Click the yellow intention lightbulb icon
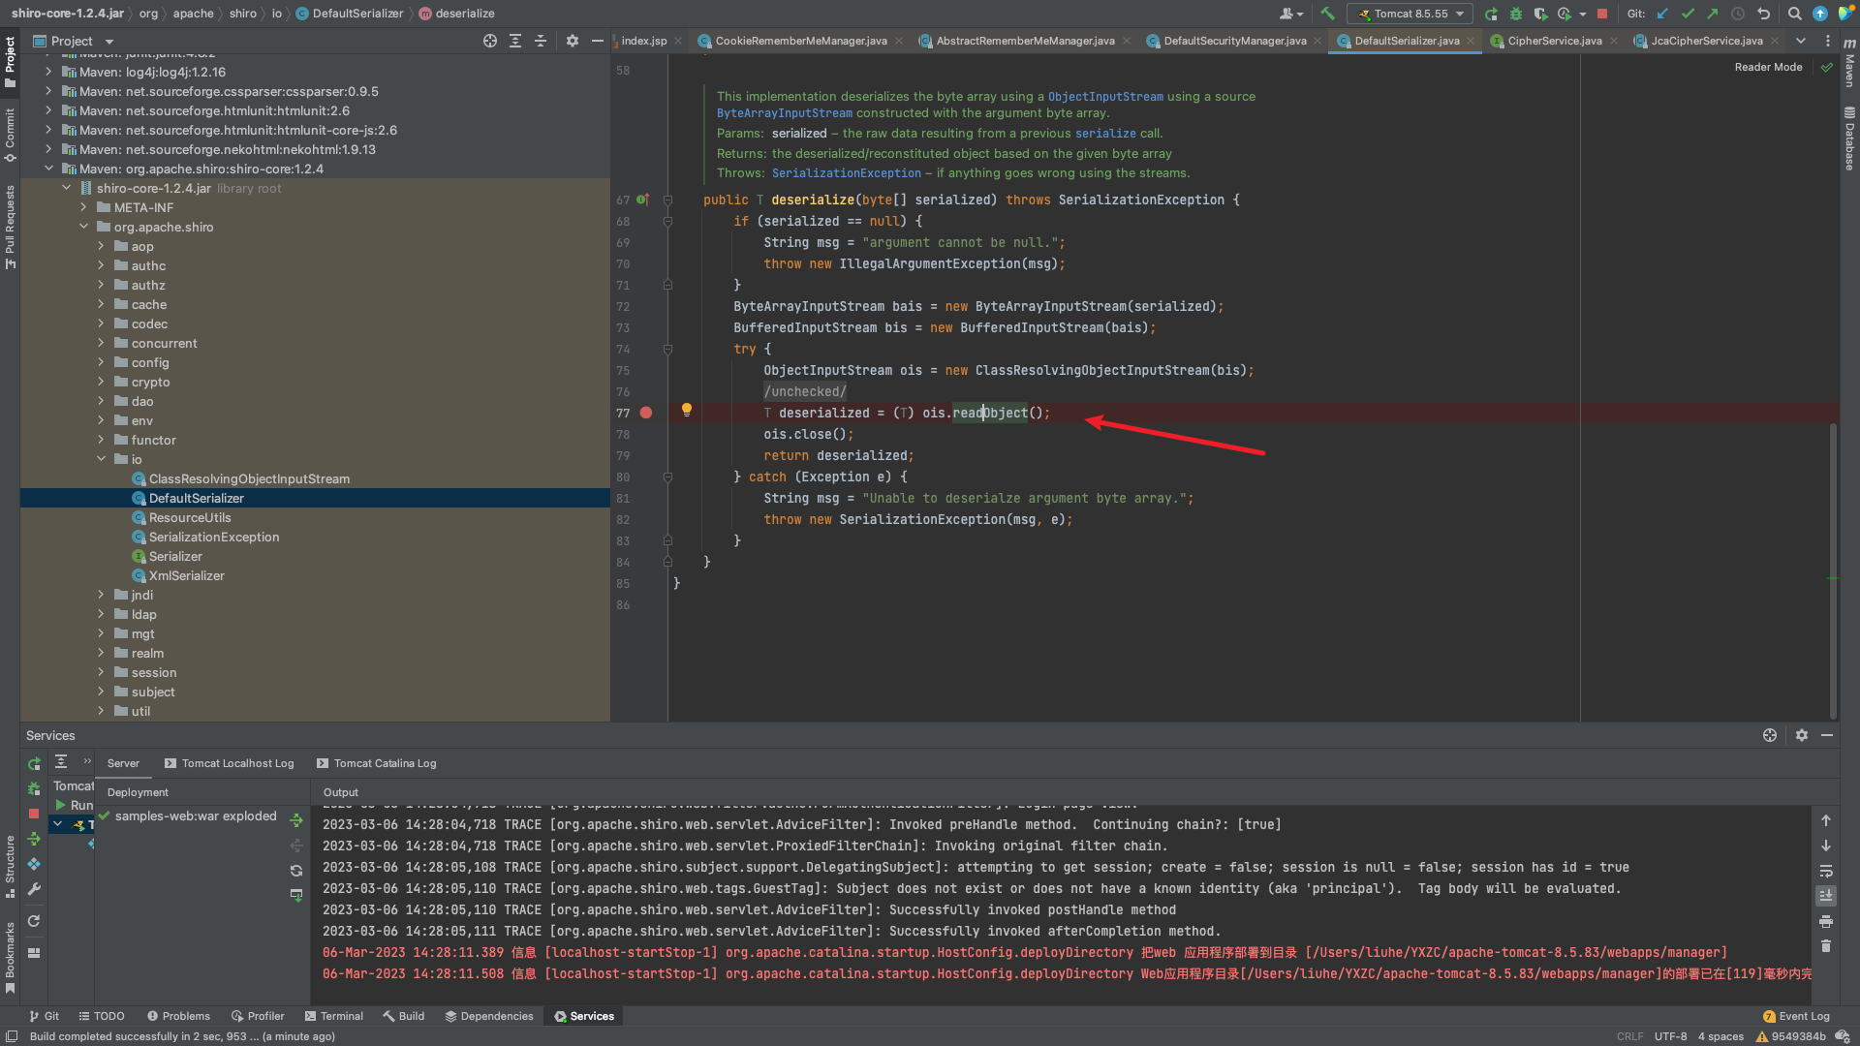 click(687, 410)
